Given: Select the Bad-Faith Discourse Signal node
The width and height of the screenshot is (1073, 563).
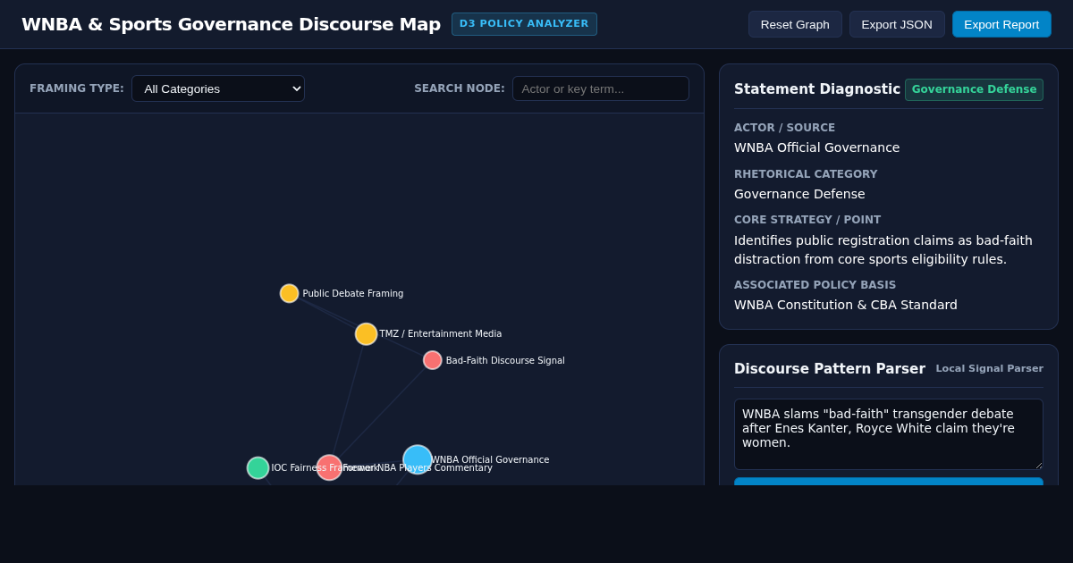Looking at the screenshot, I should [433, 360].
